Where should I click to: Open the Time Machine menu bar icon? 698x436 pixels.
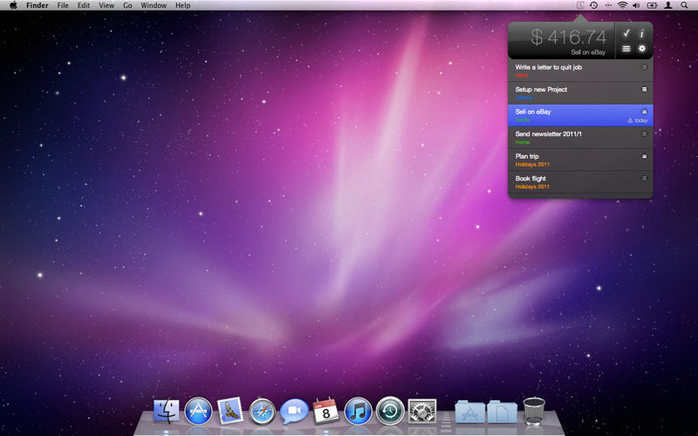pyautogui.click(x=594, y=5)
